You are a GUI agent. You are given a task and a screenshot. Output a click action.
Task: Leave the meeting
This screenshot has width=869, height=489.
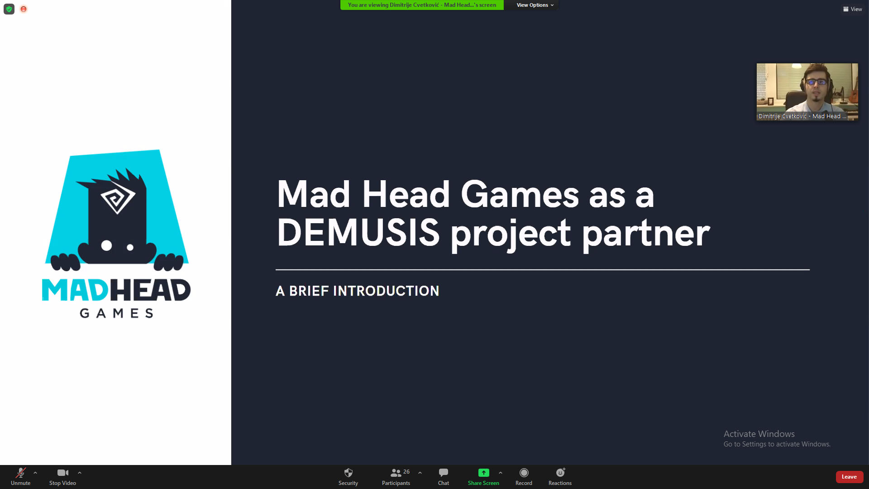point(849,477)
